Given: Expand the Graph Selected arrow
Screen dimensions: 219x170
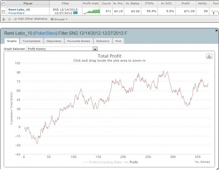Looking at the screenshot, I should pos(95,49).
